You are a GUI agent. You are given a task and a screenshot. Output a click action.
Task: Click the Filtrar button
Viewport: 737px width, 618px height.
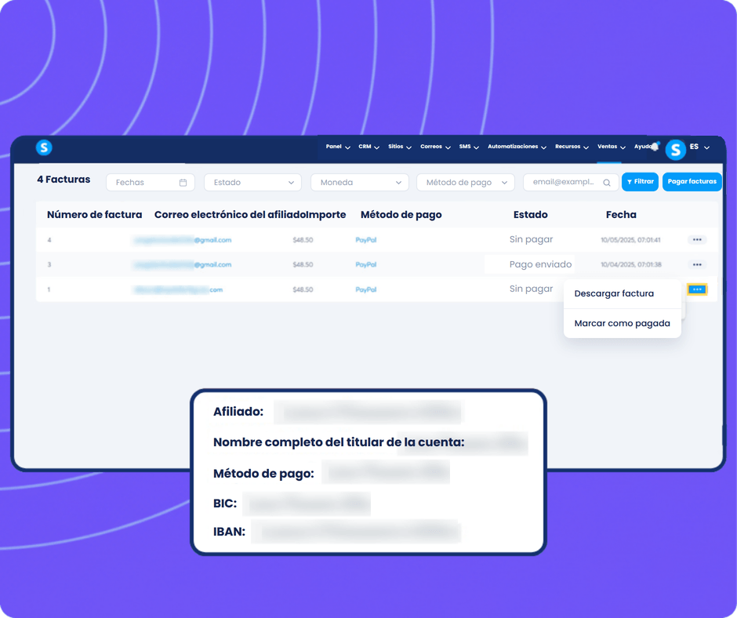[x=641, y=182]
